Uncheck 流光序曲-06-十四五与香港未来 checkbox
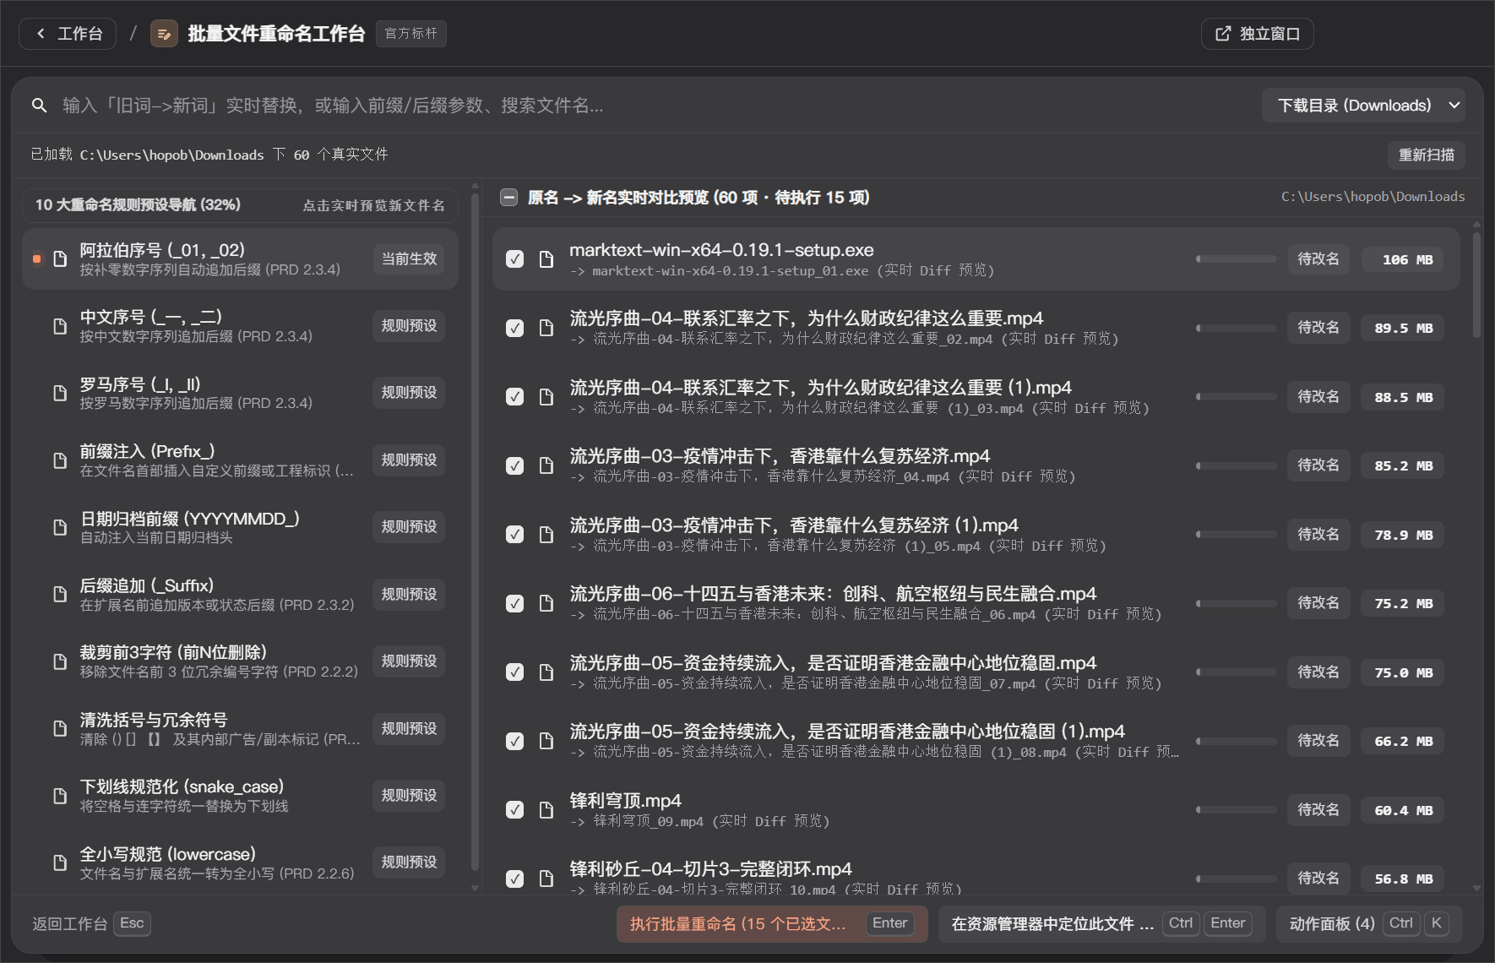 pyautogui.click(x=514, y=603)
